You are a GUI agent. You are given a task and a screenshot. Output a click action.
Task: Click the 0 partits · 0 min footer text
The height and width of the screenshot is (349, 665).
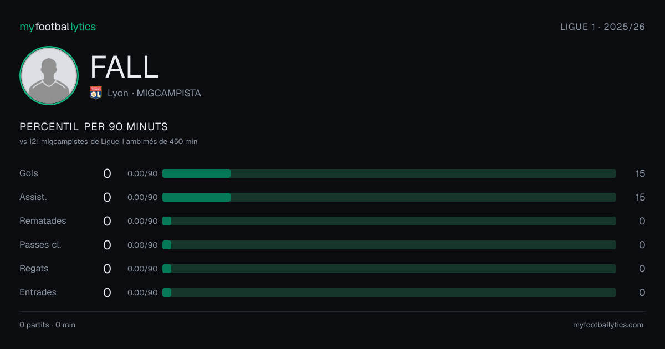click(47, 325)
